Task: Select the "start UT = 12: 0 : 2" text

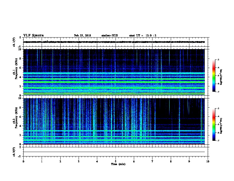Action: pos(143,35)
